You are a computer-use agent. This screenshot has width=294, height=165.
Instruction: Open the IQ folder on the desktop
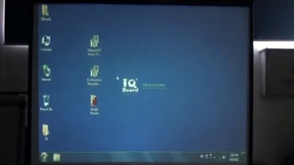click(x=46, y=132)
